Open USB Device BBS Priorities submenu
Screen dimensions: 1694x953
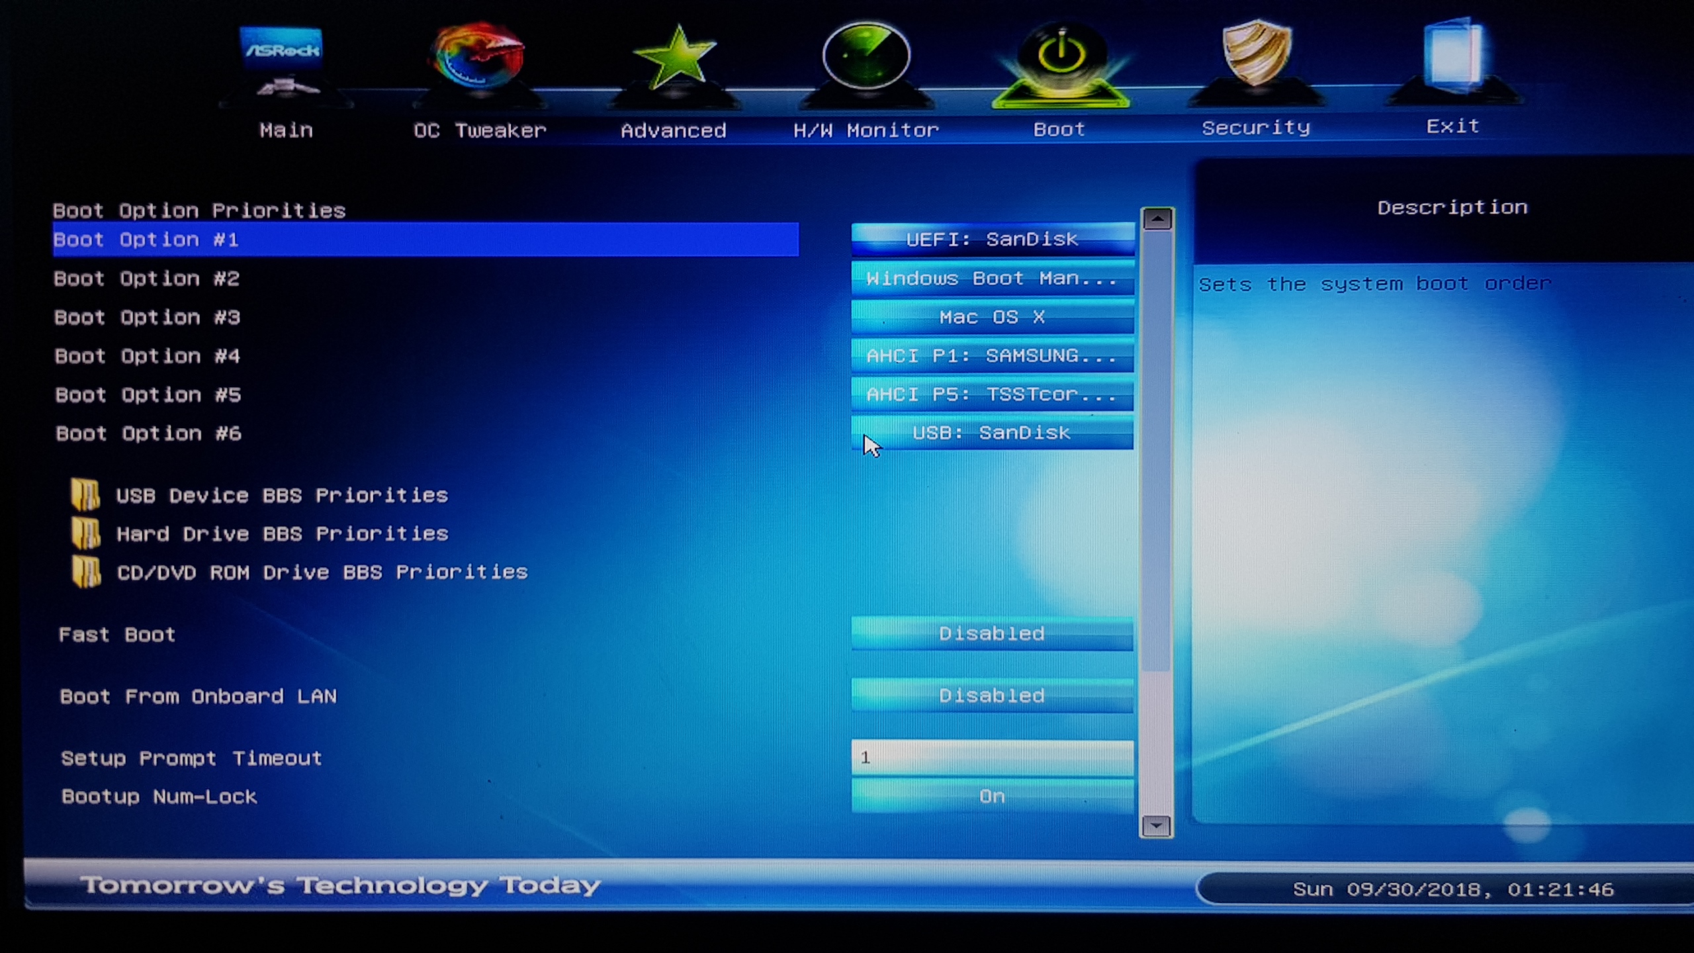(x=282, y=495)
